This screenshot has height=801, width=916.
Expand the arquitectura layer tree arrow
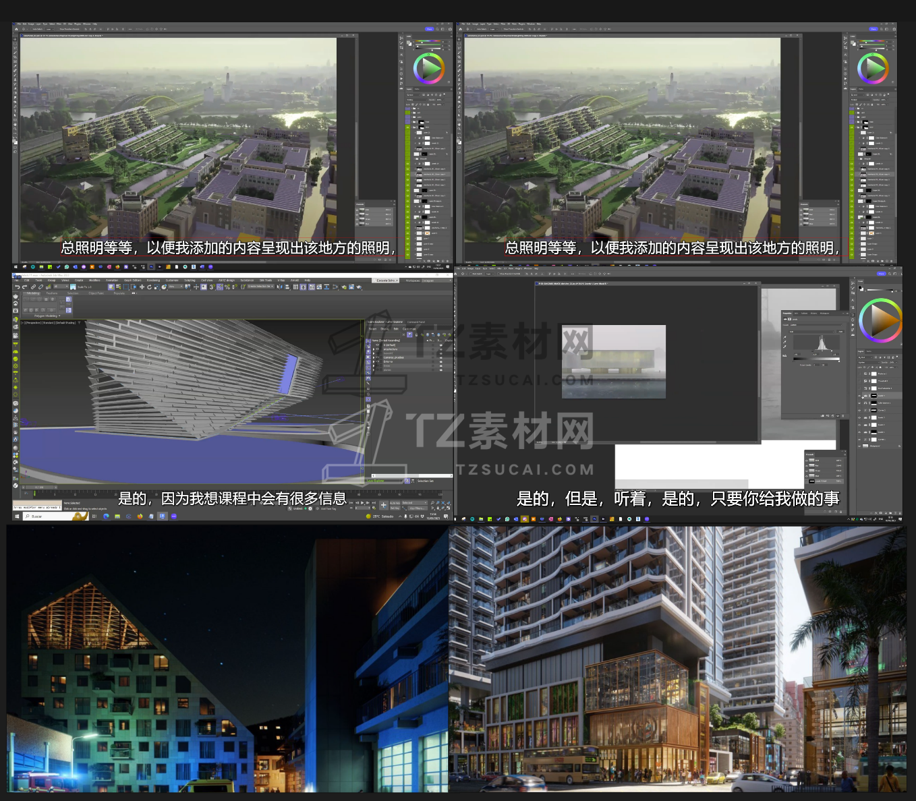point(374,349)
